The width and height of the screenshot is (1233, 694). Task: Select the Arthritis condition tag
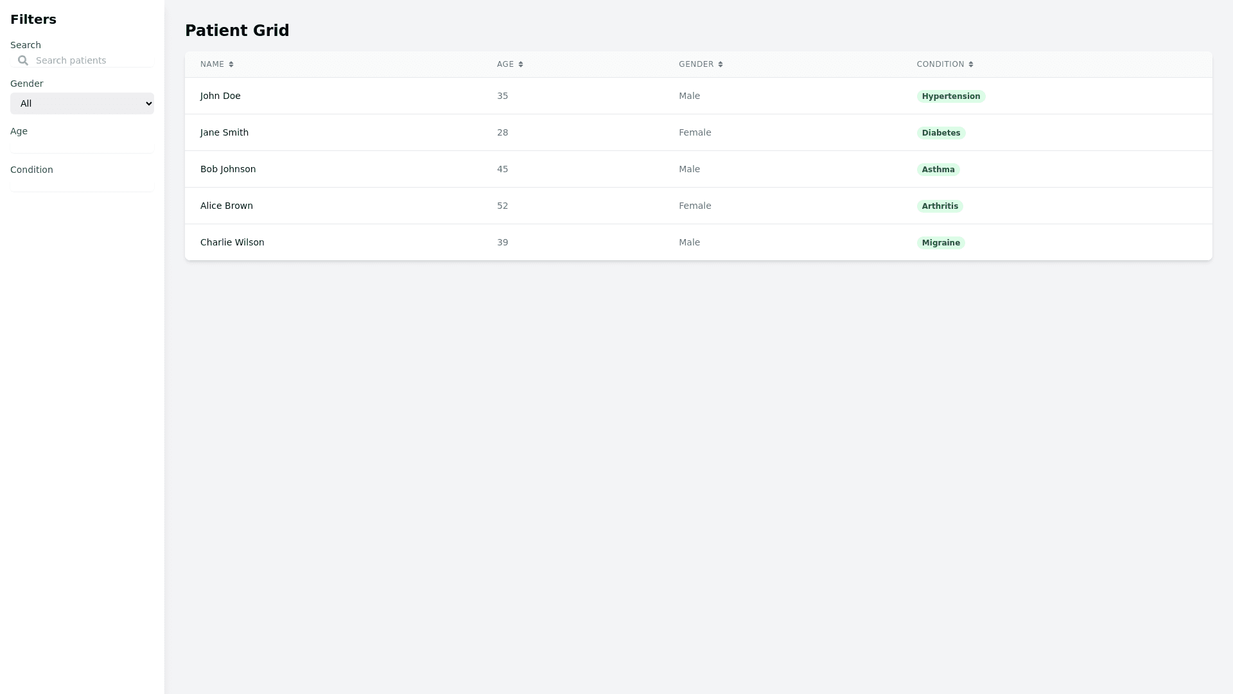(940, 206)
